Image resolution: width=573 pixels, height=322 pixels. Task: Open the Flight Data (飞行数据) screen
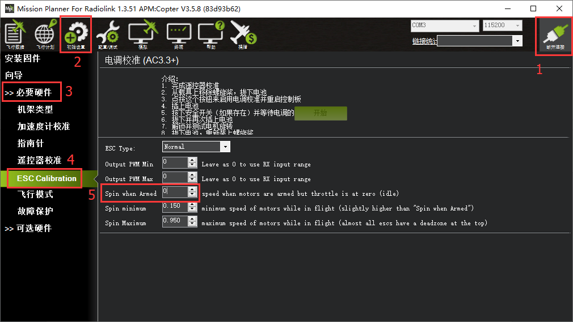coord(16,35)
